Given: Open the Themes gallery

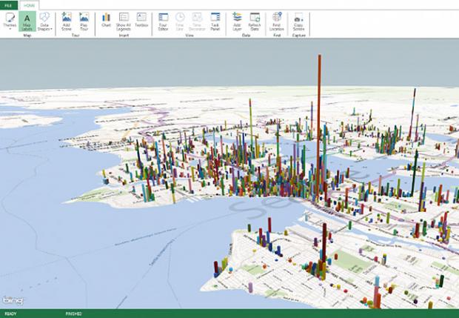Looking at the screenshot, I should [x=10, y=20].
